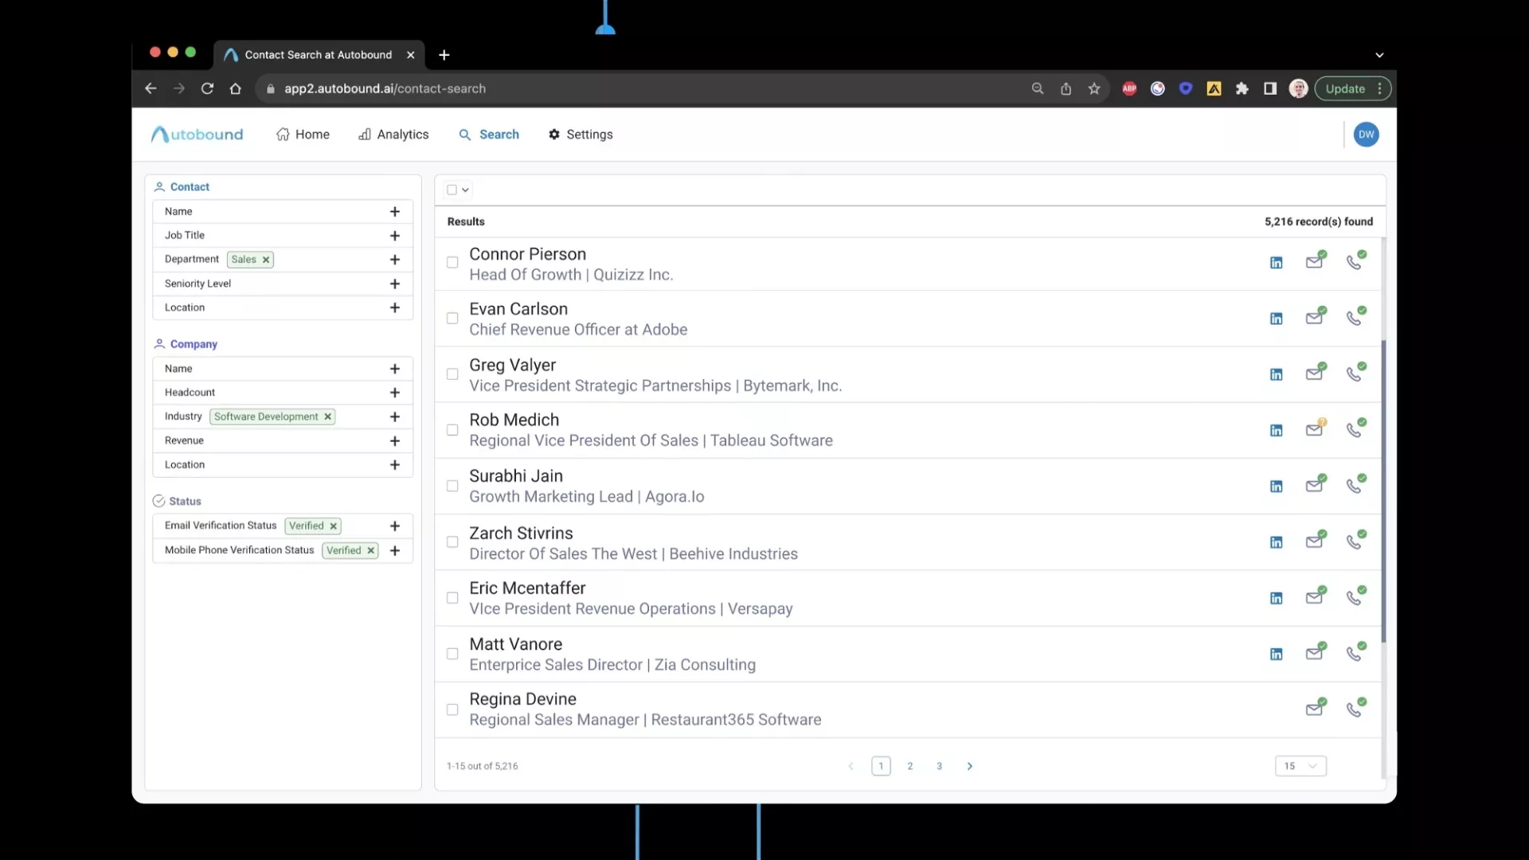The width and height of the screenshot is (1529, 860).
Task: Open the DW user avatar menu
Action: [1366, 135]
